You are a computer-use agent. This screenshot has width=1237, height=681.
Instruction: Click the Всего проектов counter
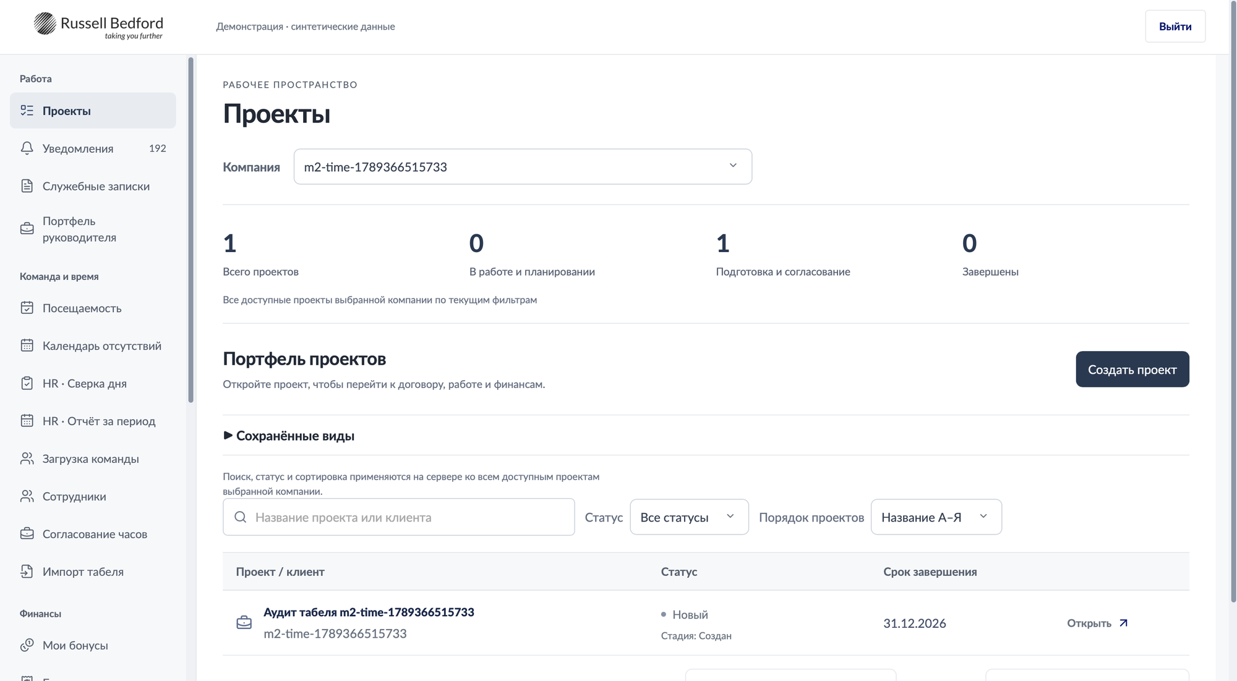click(260, 254)
